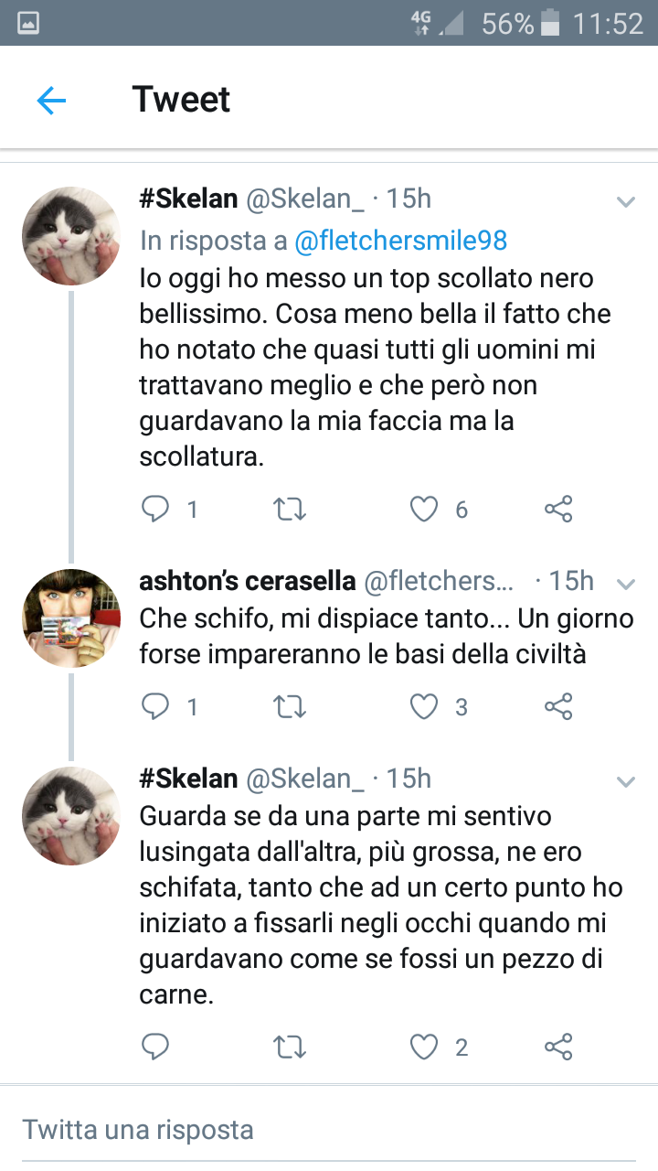
Task: Open reply icon on @fletchersmile98's tweet
Action: tap(156, 706)
